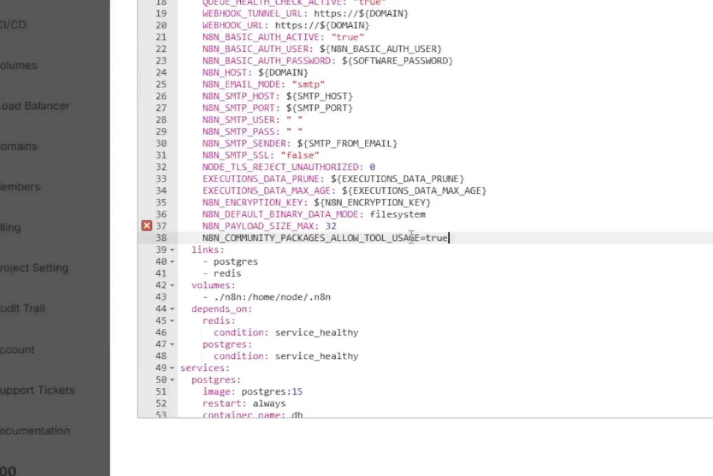Collapse the postgres block on line 47
This screenshot has width=713, height=476.
pyautogui.click(x=172, y=345)
